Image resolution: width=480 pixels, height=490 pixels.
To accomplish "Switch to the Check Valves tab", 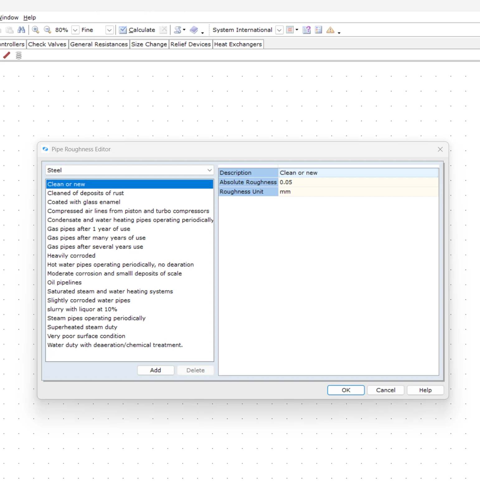I will coord(47,44).
